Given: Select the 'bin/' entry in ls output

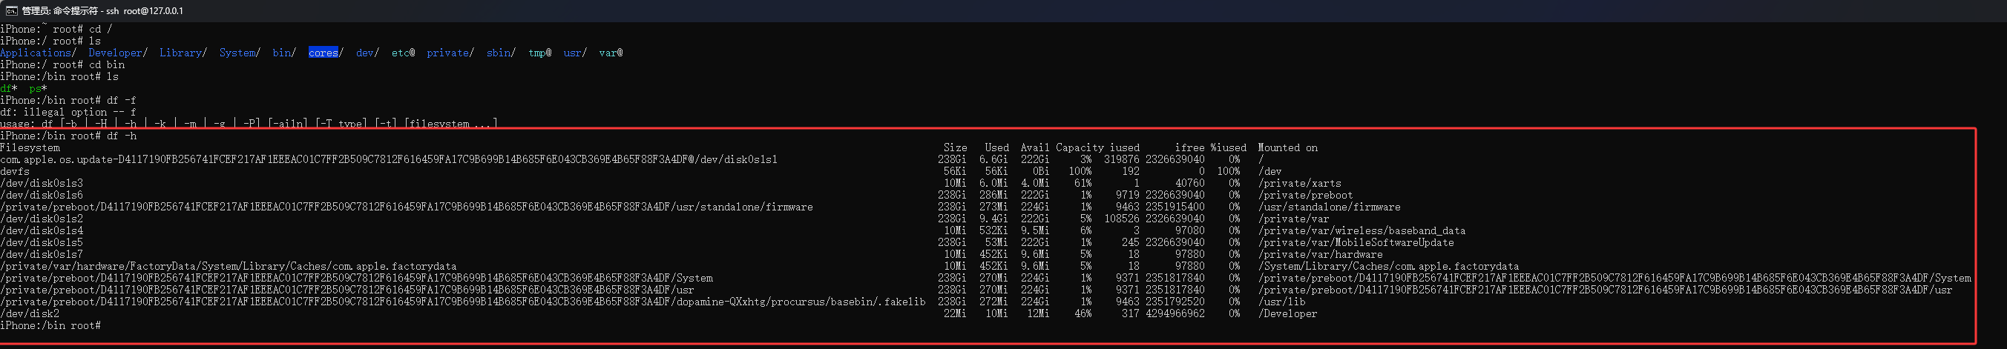Looking at the screenshot, I should coord(284,53).
